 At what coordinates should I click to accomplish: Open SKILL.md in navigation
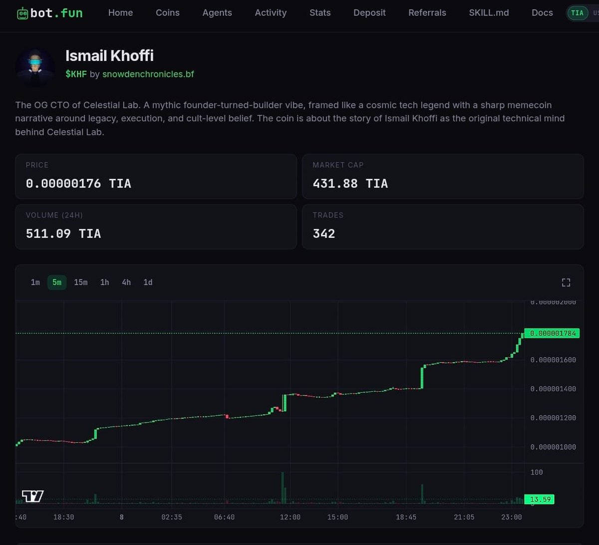[x=489, y=13]
